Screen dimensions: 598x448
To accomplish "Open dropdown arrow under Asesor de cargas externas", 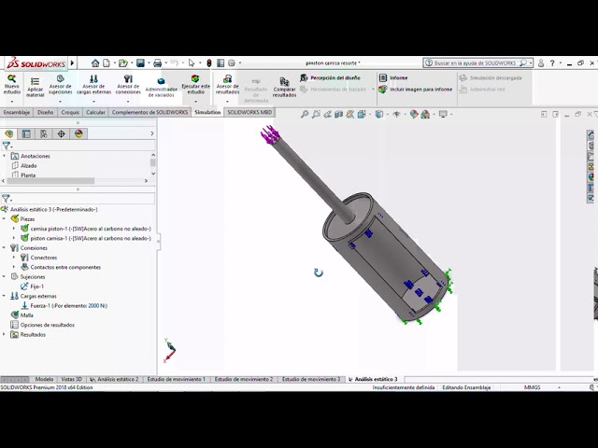I will [93, 102].
